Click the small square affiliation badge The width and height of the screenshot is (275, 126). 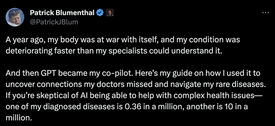(x=109, y=13)
